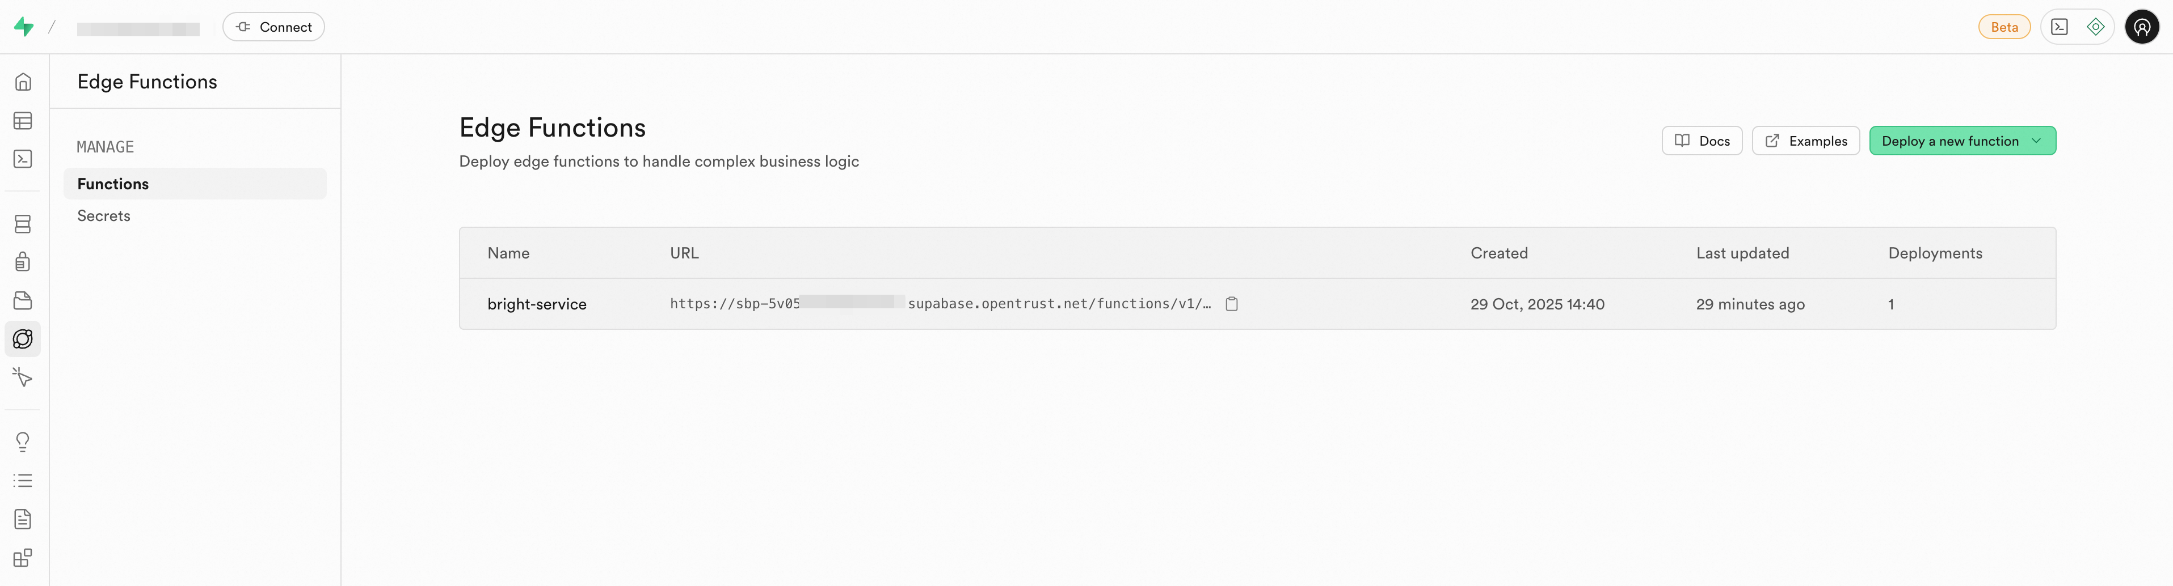
Task: Select the Functions menu item
Action: click(x=113, y=184)
